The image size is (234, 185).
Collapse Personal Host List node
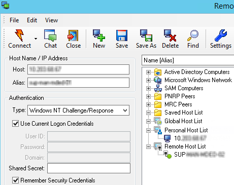click(x=148, y=130)
